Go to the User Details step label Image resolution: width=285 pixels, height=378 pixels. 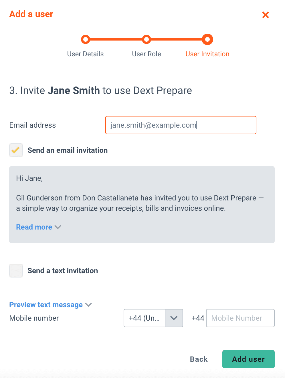click(85, 54)
